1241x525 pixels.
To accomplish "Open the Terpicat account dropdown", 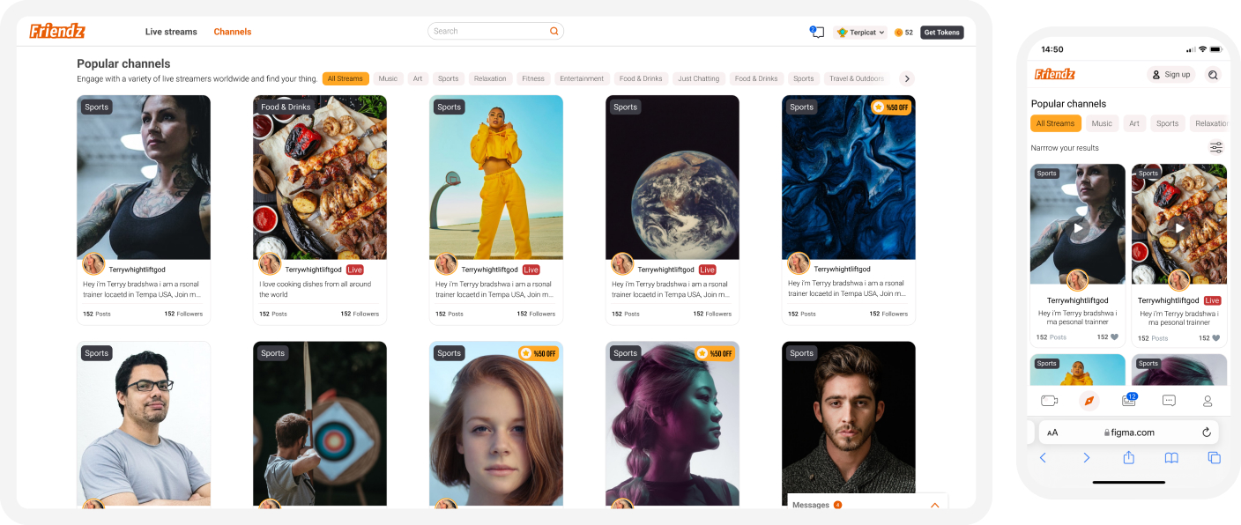I will coord(860,33).
